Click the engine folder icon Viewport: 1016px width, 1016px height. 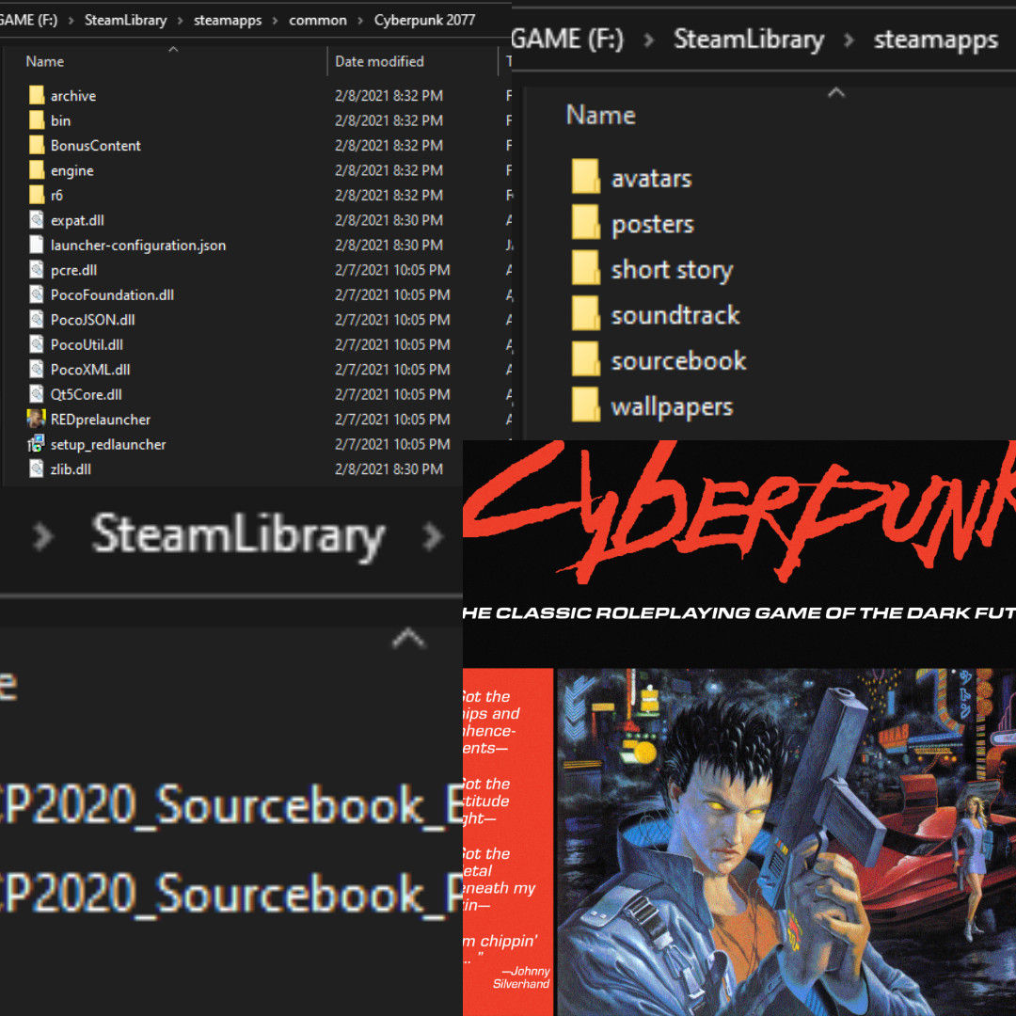point(37,170)
